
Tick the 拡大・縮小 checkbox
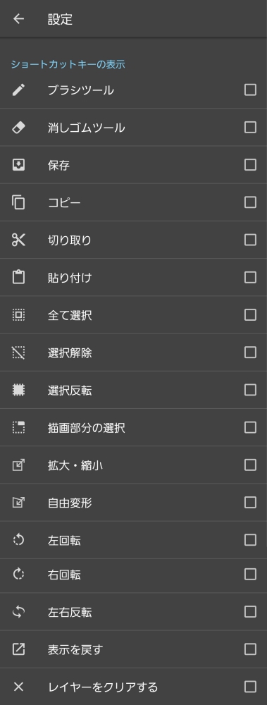(x=250, y=465)
